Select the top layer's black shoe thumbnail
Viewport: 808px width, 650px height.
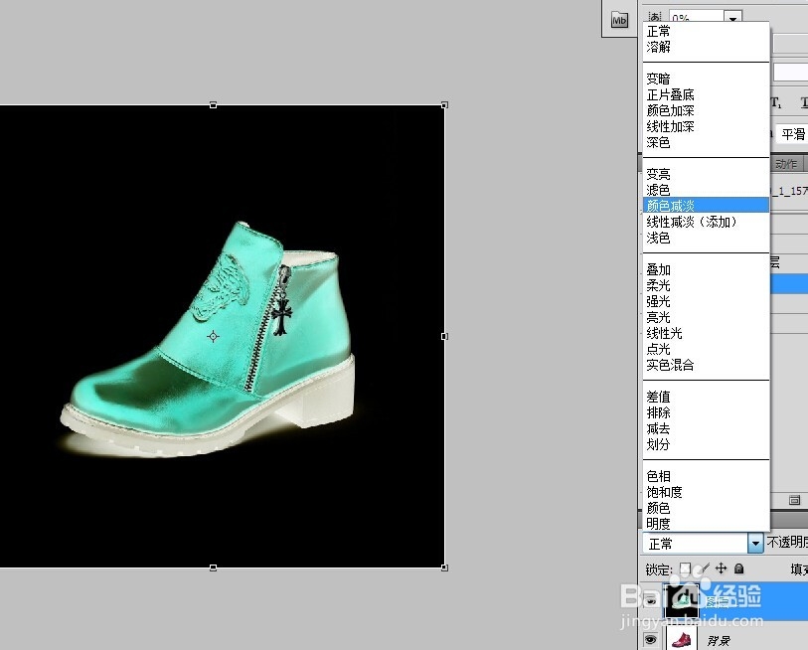[x=682, y=601]
